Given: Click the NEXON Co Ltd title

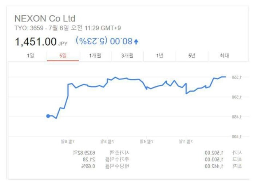Looking at the screenshot, I should 45,18.
